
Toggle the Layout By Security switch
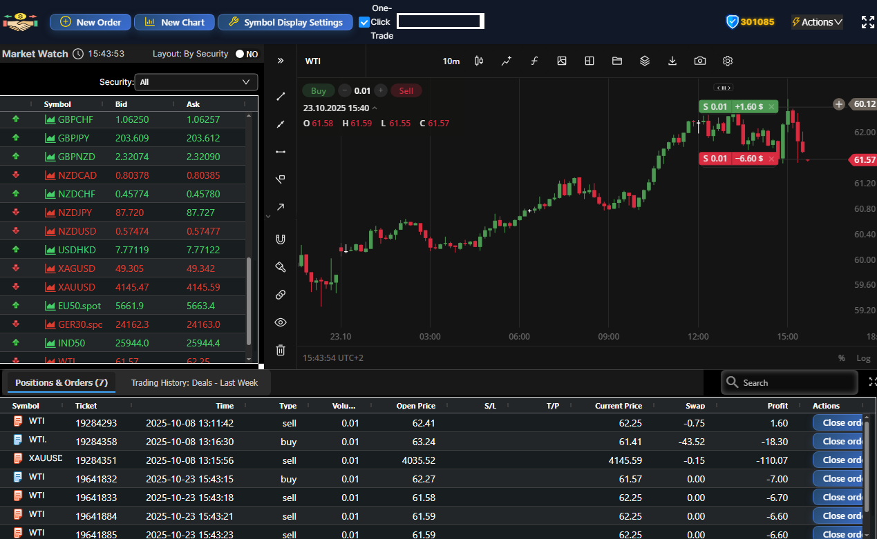pos(245,54)
